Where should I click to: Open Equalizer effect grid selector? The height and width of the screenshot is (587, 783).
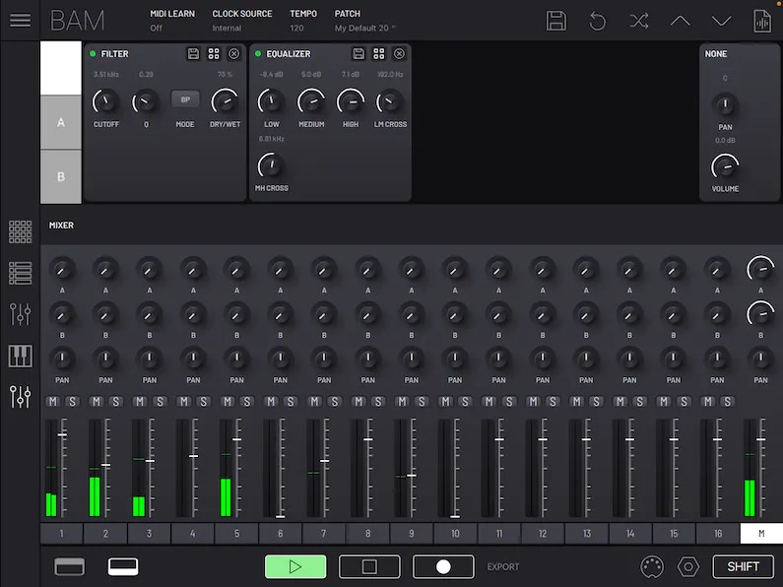tap(379, 53)
